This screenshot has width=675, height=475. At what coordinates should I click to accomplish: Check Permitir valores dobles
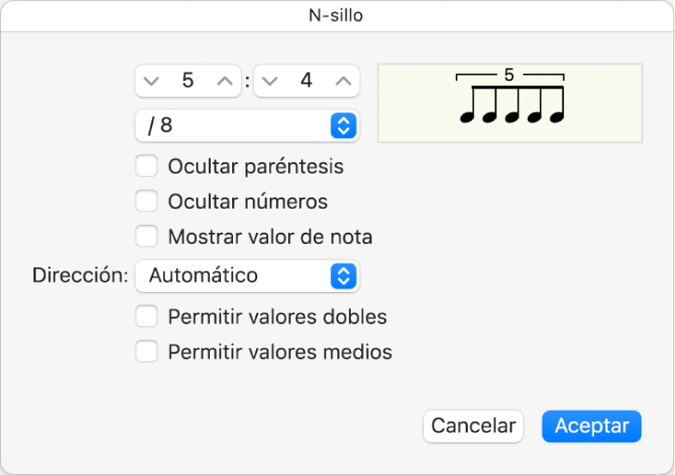pos(147,317)
